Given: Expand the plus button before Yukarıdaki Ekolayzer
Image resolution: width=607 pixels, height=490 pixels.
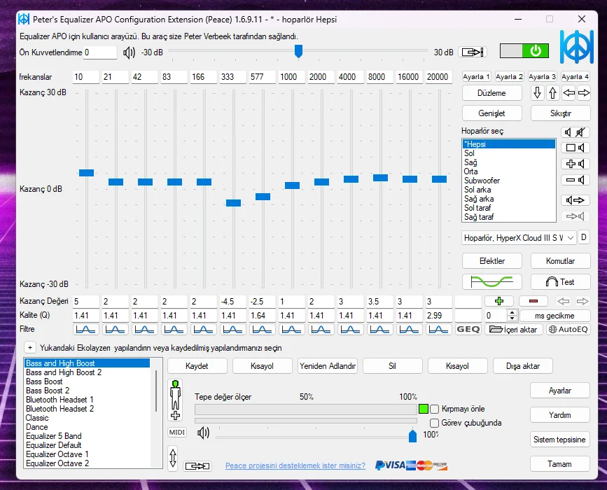Looking at the screenshot, I should (x=30, y=347).
